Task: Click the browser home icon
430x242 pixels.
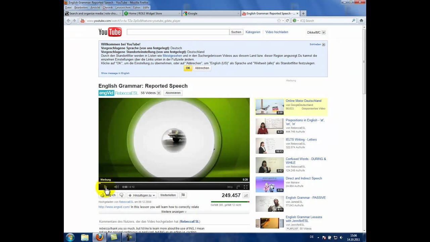Action: pyautogui.click(x=361, y=21)
